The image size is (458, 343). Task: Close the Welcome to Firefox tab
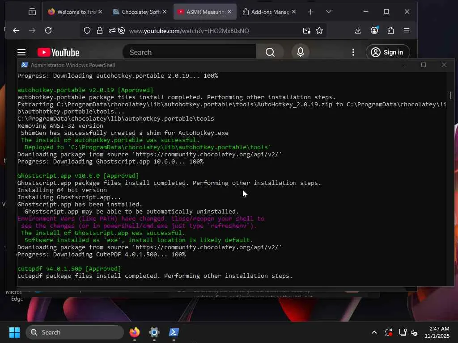click(x=100, y=12)
